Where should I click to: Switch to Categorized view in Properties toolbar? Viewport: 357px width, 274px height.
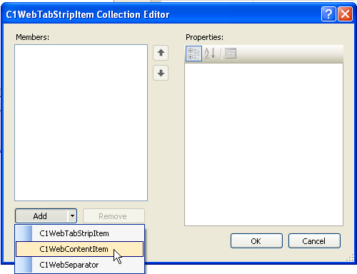pyautogui.click(x=193, y=54)
